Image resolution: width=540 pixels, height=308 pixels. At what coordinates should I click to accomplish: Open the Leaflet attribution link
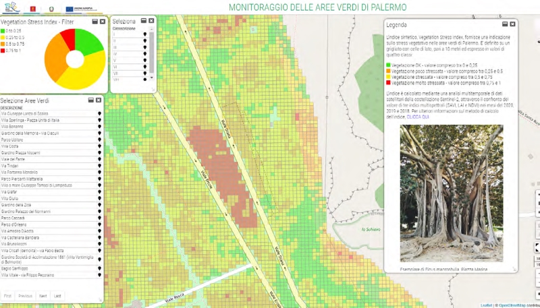click(486, 305)
